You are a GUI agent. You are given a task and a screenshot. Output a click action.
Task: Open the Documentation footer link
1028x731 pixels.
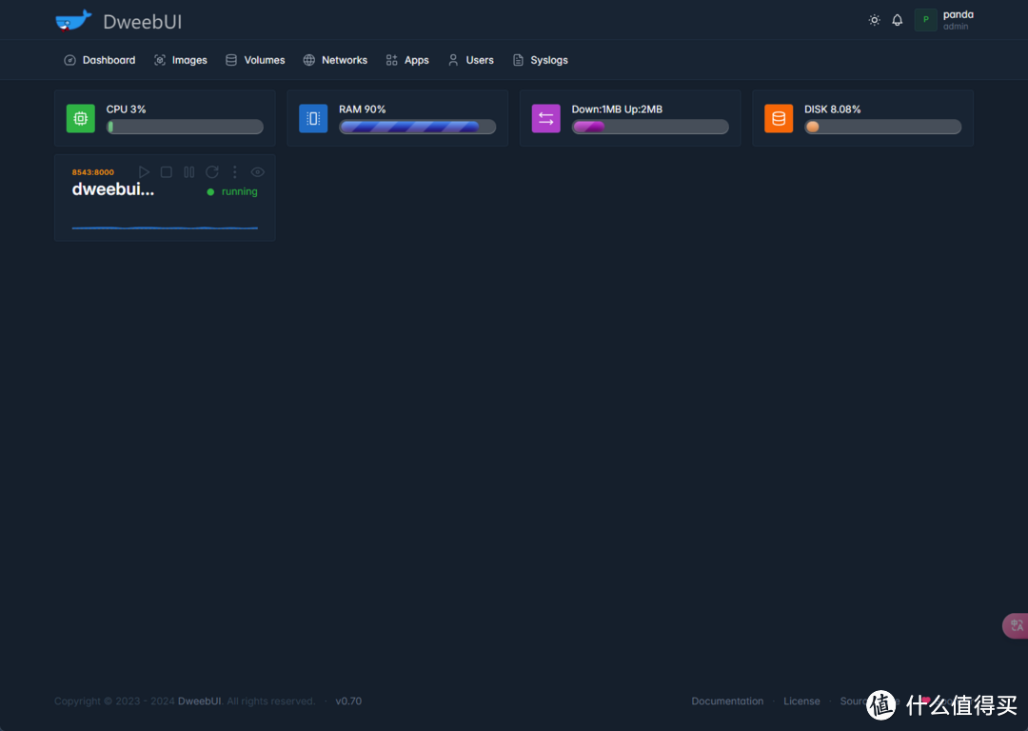(727, 701)
